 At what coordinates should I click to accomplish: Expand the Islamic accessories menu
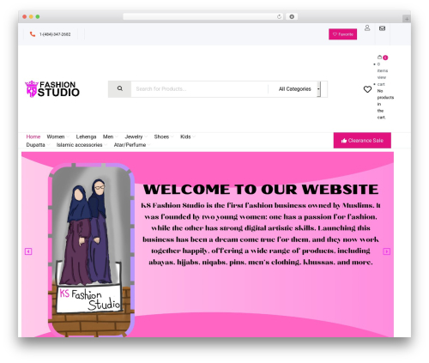[82, 145]
